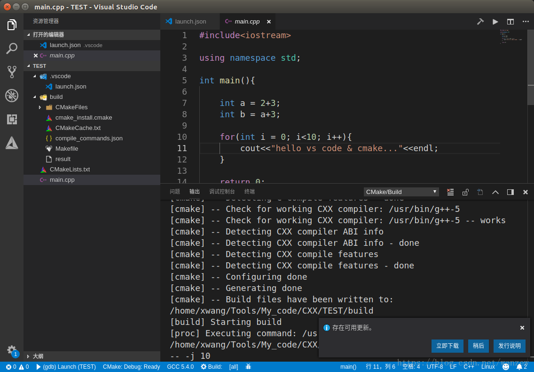Open the Extensions view
The image size is (534, 372).
[x=12, y=119]
